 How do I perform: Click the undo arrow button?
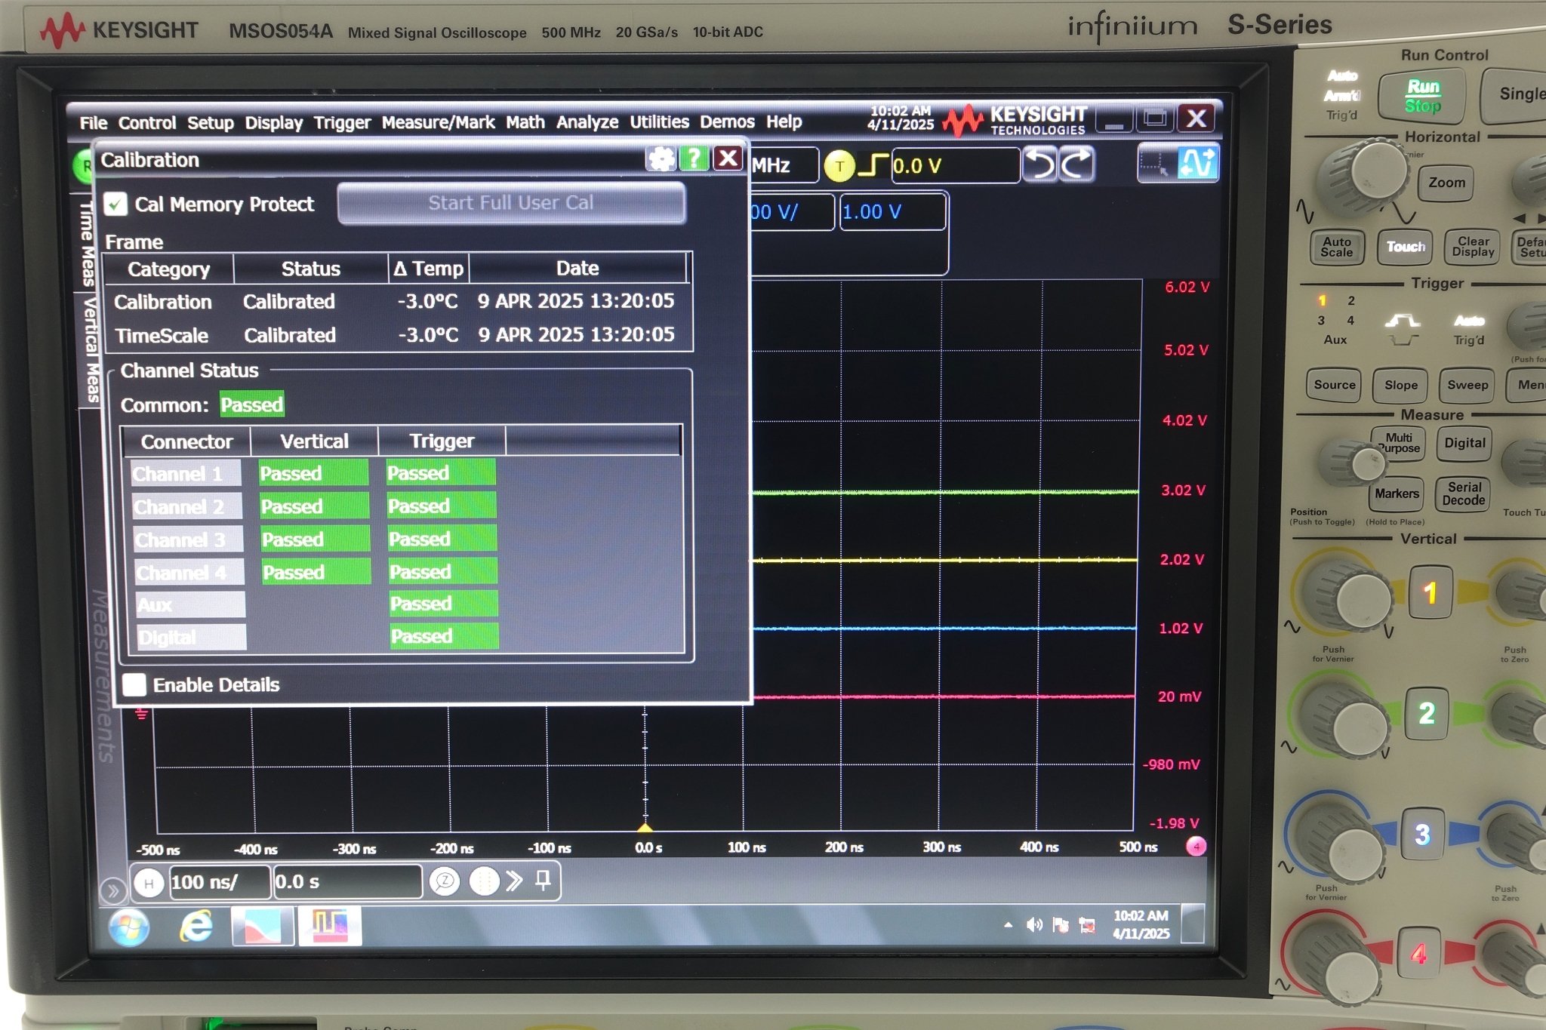click(x=1041, y=164)
